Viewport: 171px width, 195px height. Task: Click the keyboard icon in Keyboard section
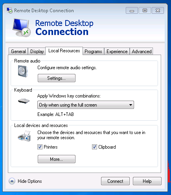pyautogui.click(x=24, y=101)
